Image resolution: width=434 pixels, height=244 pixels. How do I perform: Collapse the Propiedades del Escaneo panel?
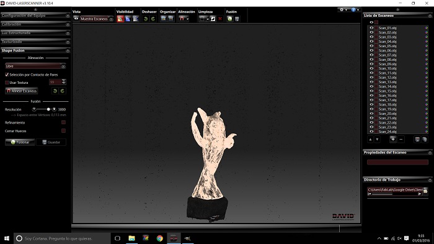pyautogui.click(x=430, y=153)
